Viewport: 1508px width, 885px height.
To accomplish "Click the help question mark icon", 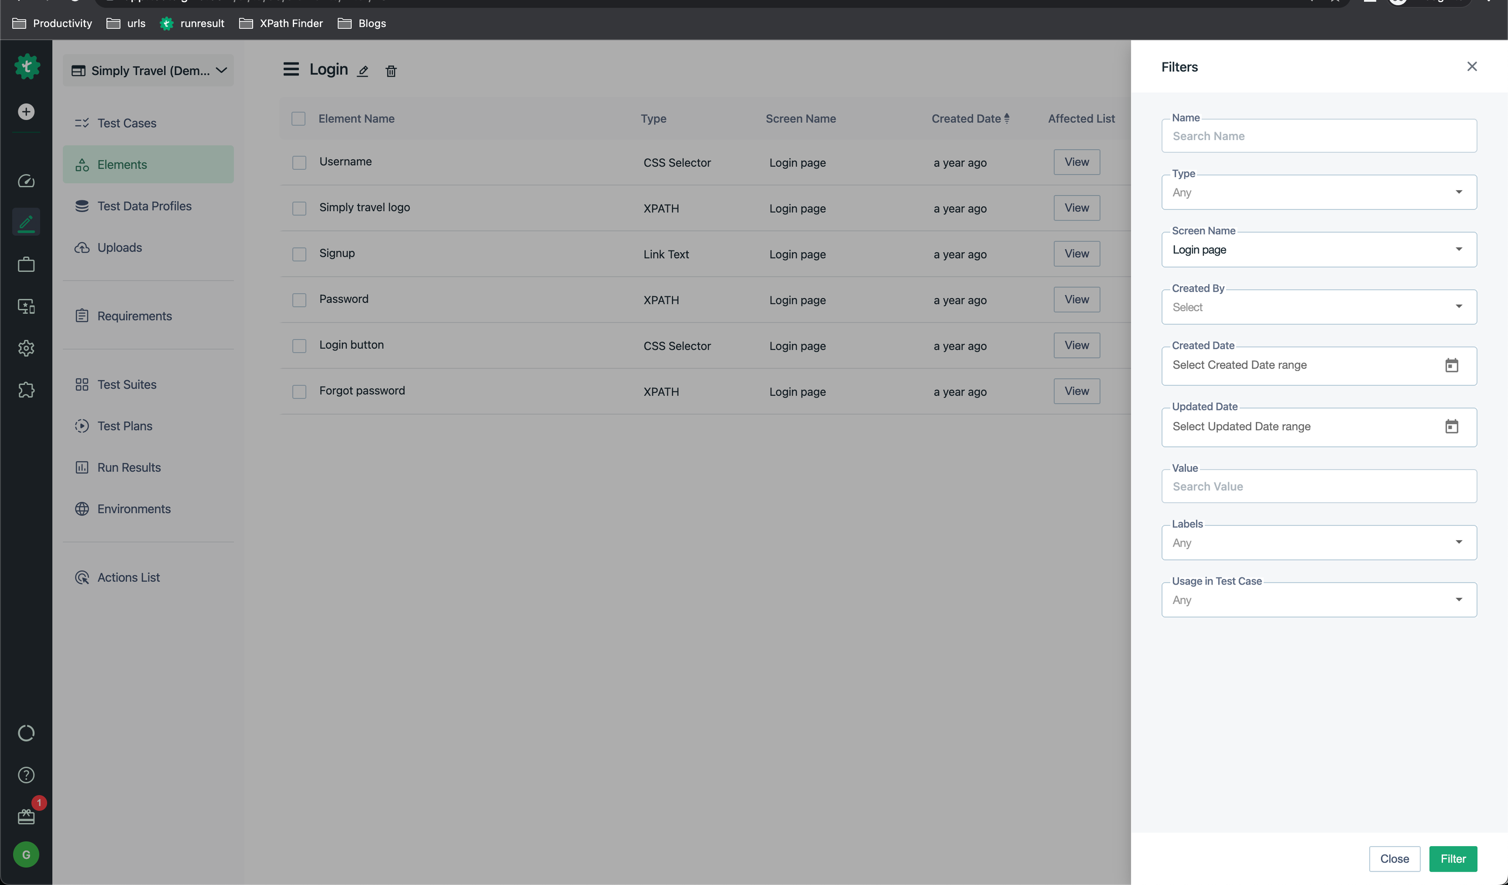I will click(26, 775).
